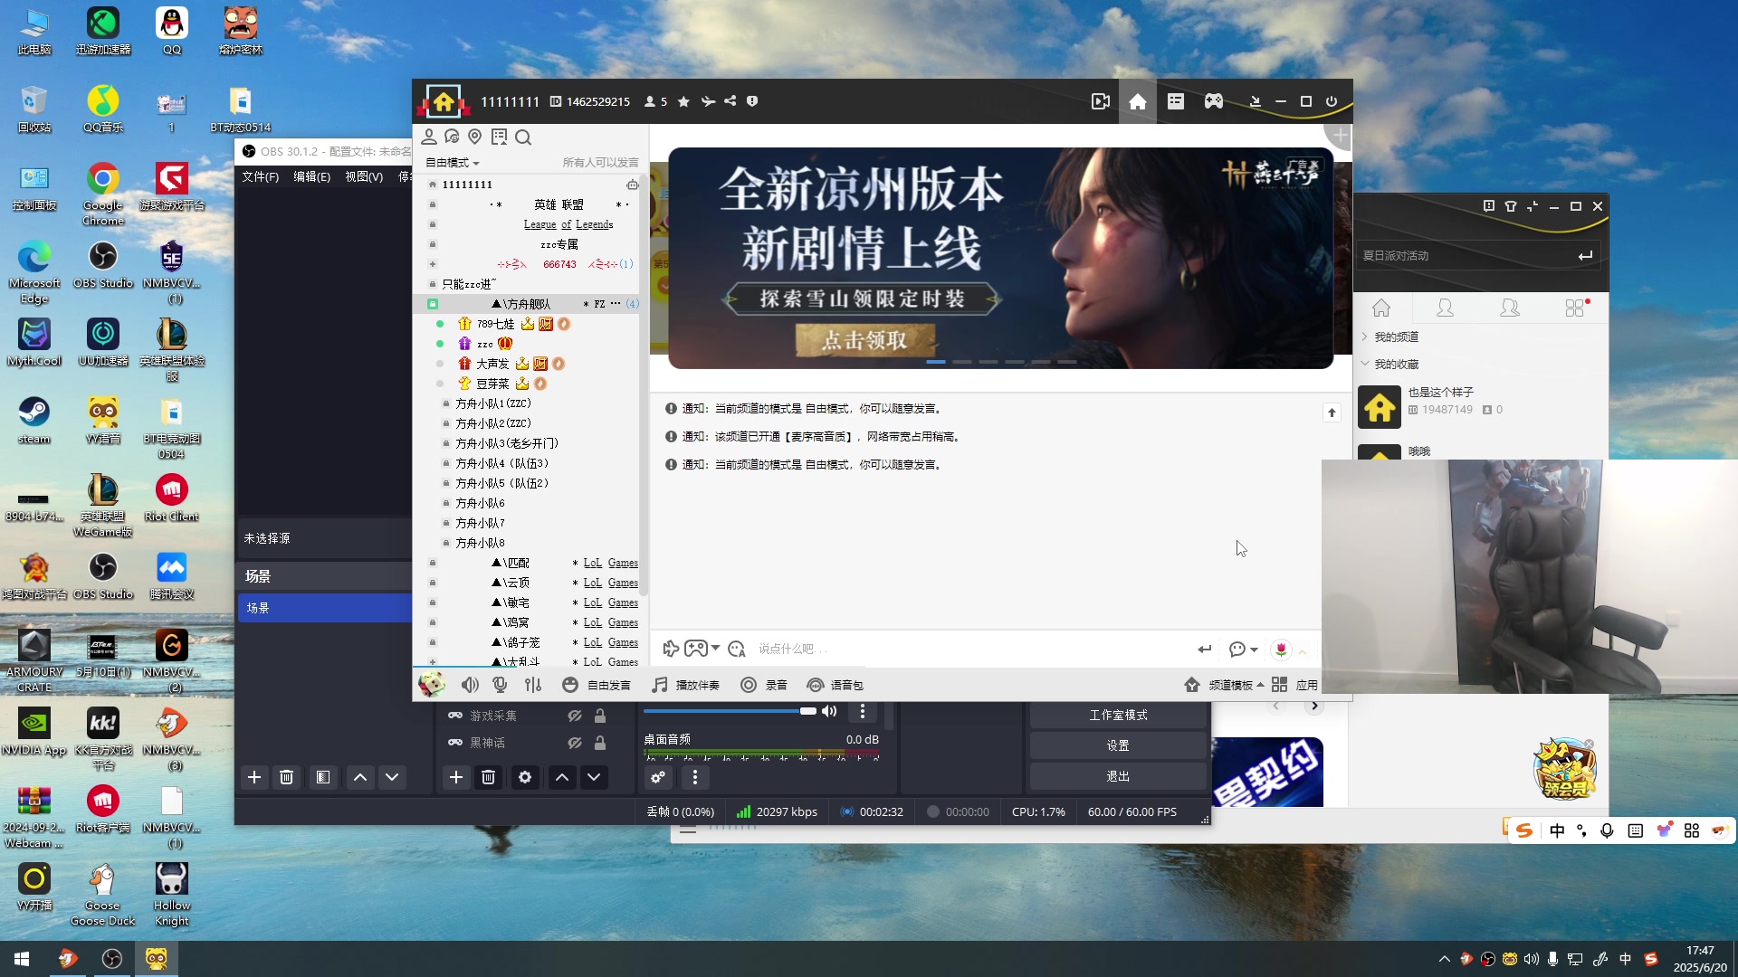
Task: Open the YY video/live icon in title bar
Action: coord(1100,101)
